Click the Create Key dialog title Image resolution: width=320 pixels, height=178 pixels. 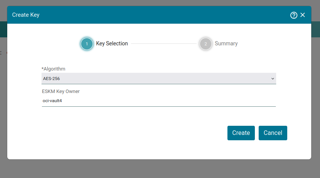coord(26,15)
